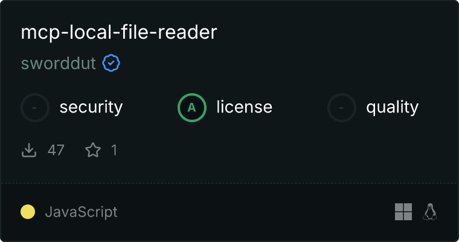Screen dimensions: 459x242
Task: Click the letter A inside the license ring
Action: tap(191, 108)
